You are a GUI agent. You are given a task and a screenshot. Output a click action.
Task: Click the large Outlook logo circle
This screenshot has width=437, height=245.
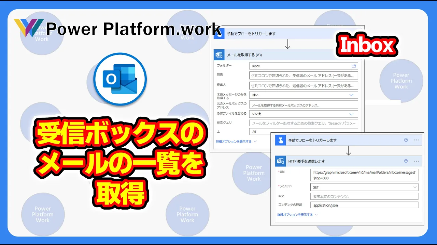(120, 79)
